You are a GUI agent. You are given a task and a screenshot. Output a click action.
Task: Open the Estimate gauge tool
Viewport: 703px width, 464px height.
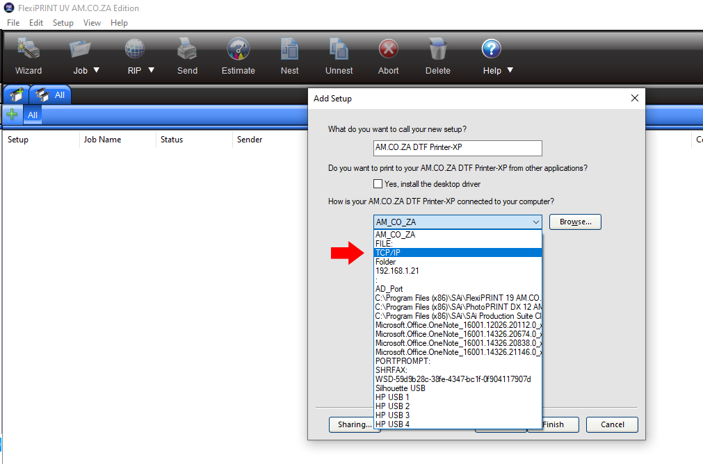[x=239, y=50]
